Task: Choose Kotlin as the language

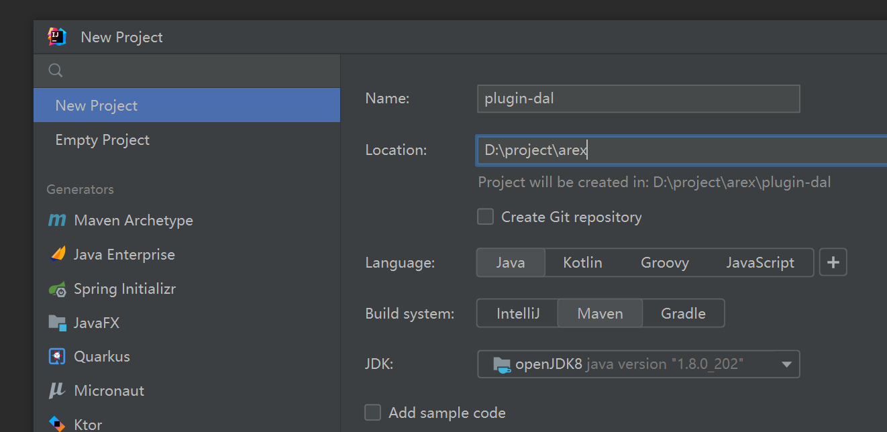Action: (582, 262)
